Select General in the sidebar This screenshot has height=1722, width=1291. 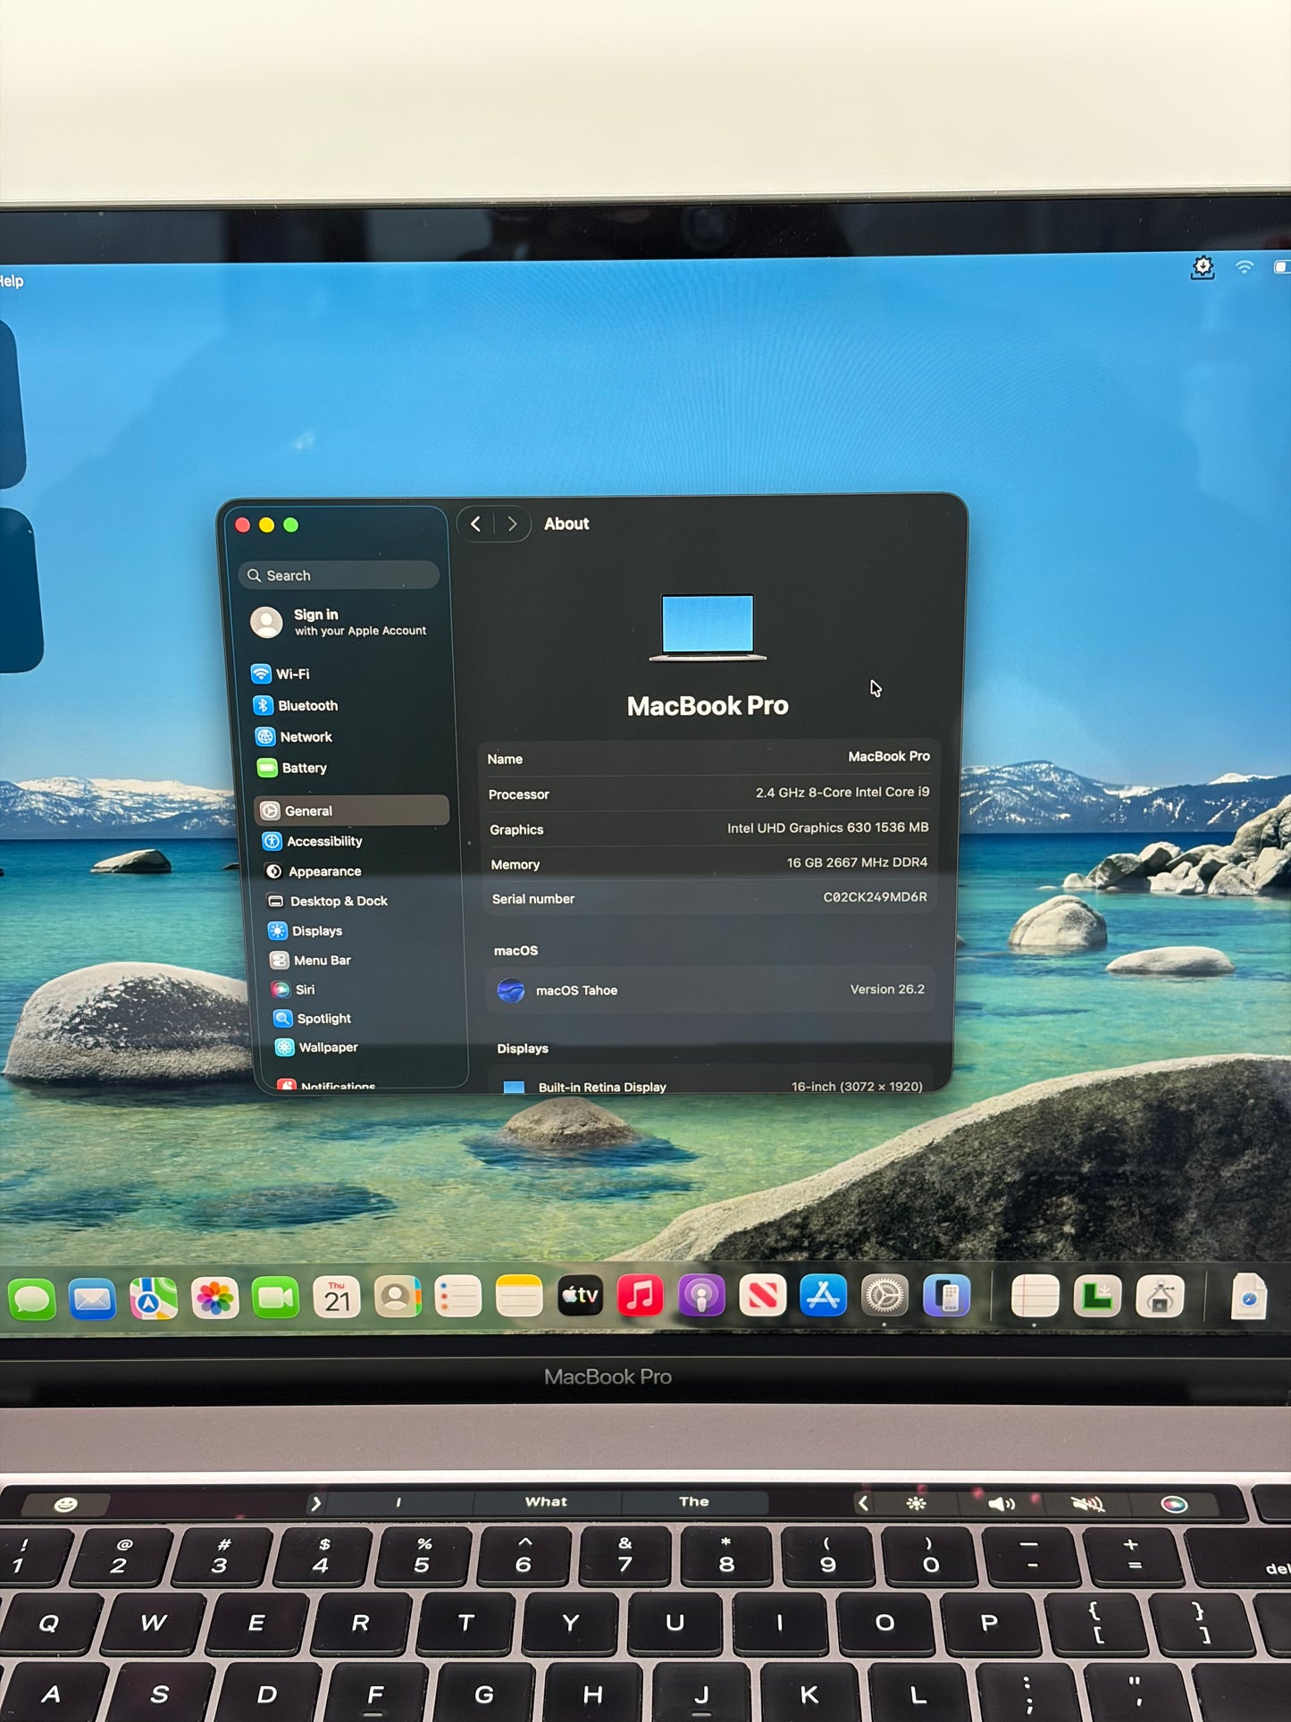pyautogui.click(x=352, y=811)
